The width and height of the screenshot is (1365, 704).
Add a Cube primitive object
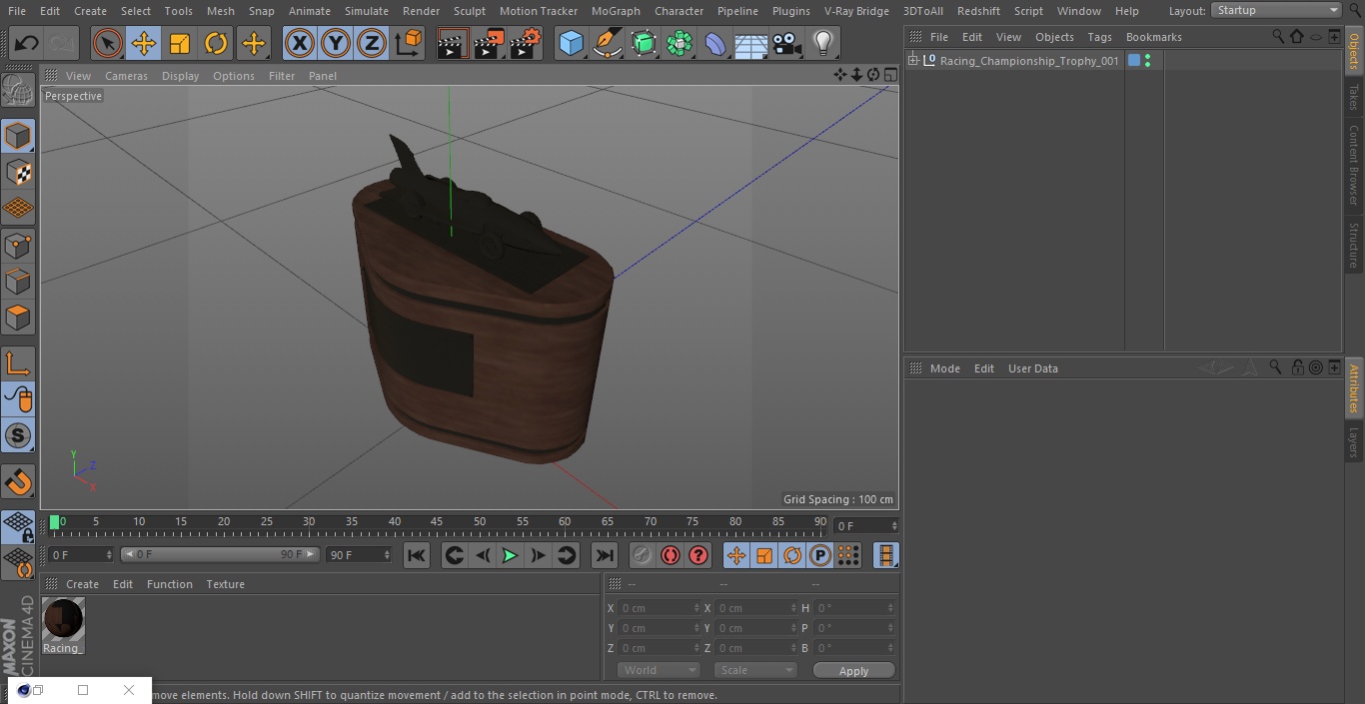[x=571, y=44]
